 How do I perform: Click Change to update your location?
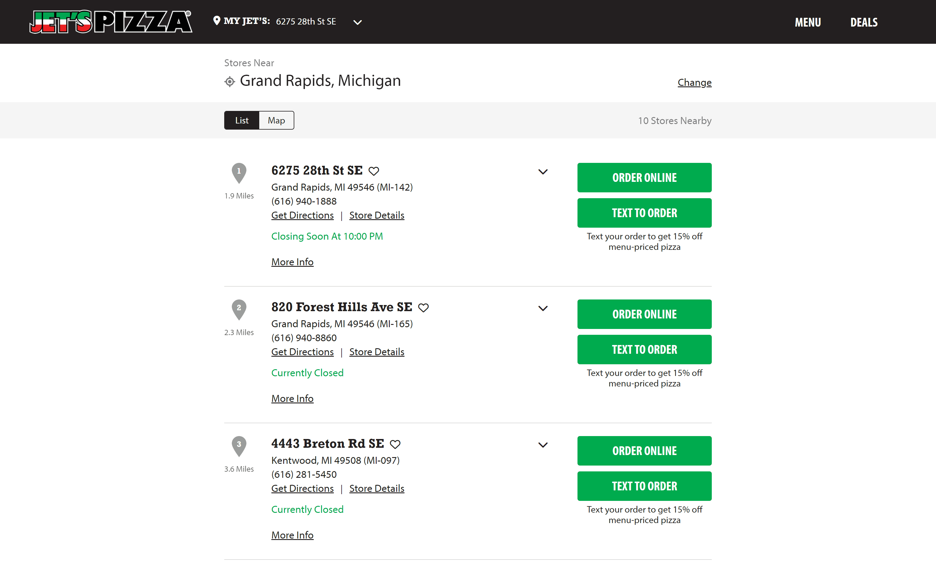click(694, 82)
